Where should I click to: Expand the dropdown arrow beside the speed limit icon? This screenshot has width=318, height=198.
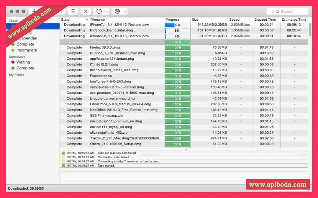tap(125, 12)
